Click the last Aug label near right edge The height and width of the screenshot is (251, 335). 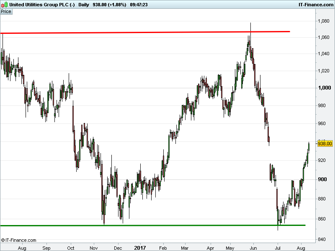point(301,248)
